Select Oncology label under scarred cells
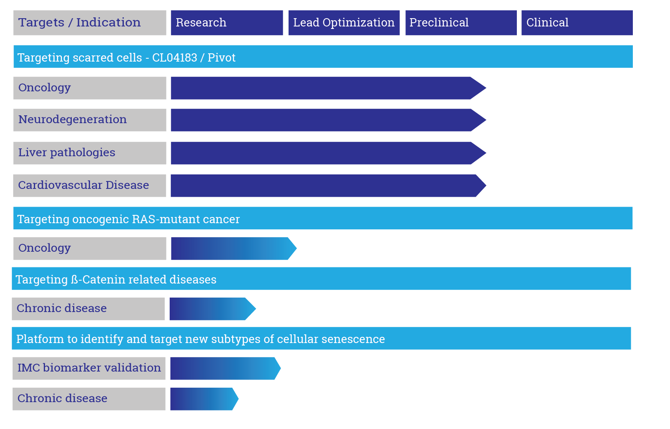670x429 pixels. click(90, 88)
